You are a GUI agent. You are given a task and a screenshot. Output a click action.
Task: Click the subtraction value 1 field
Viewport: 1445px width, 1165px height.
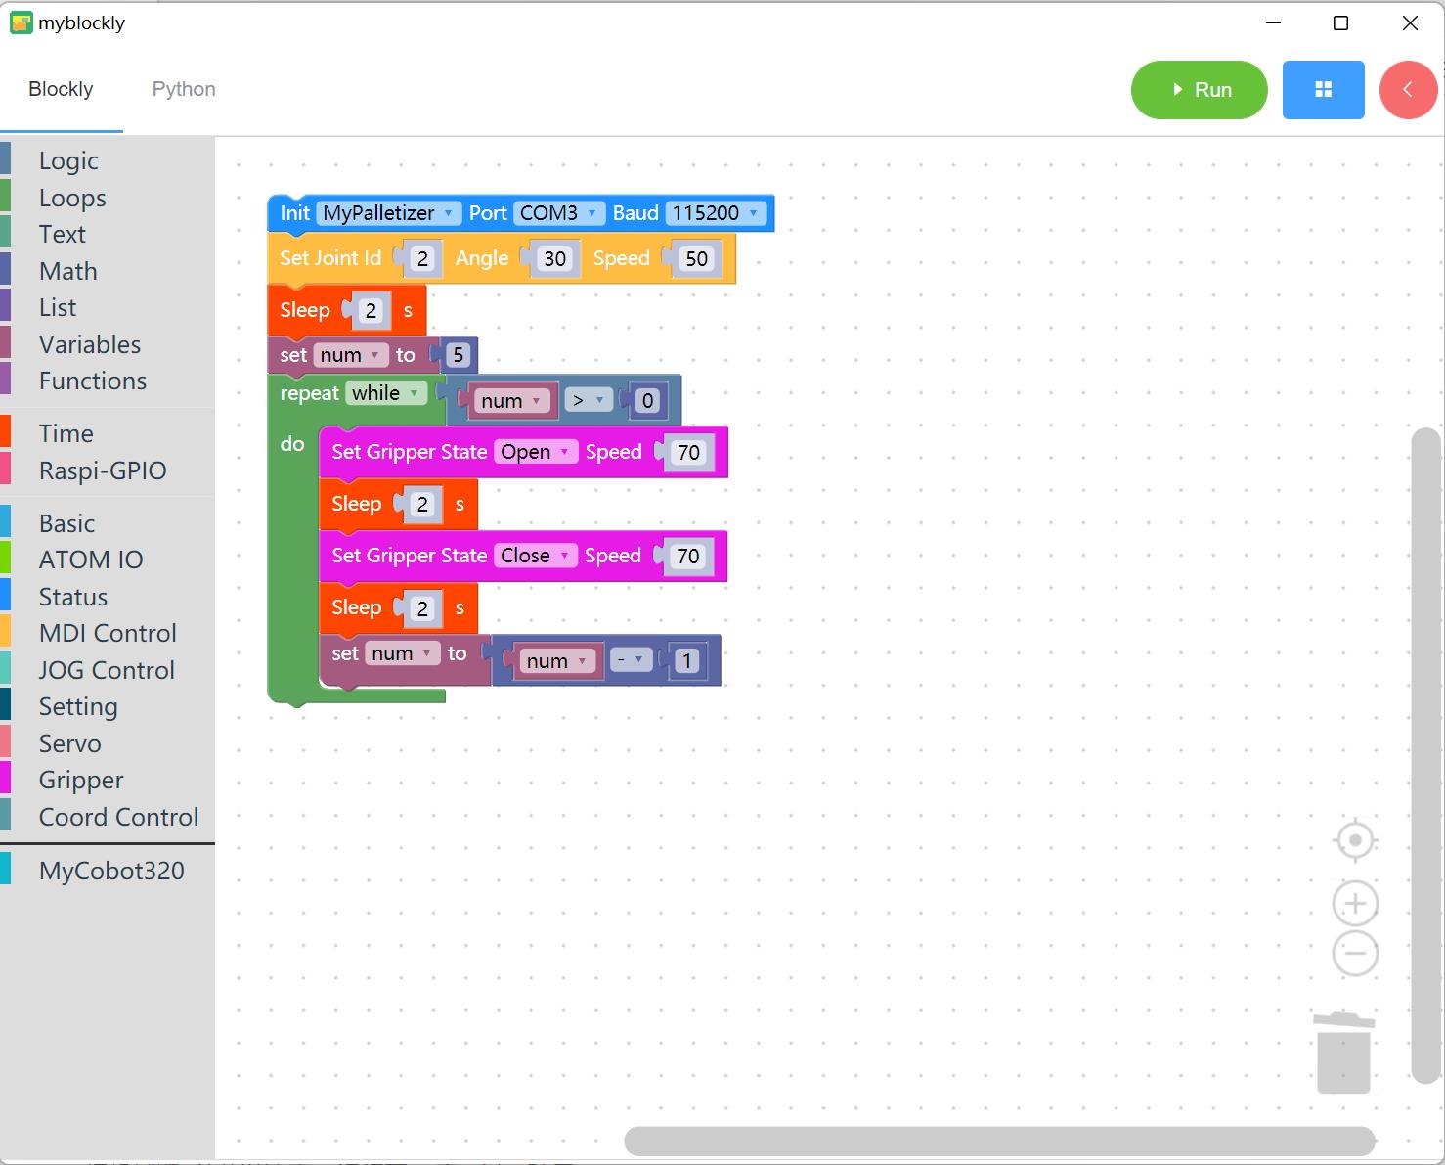coord(686,661)
